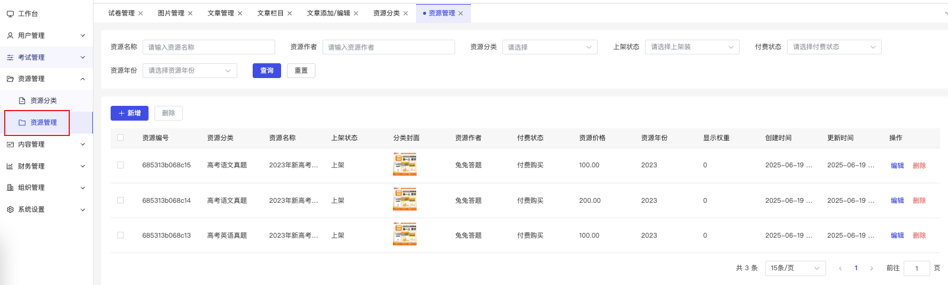Open cover thumbnail of 685313b068c14 row
948x285 pixels.
(x=405, y=199)
